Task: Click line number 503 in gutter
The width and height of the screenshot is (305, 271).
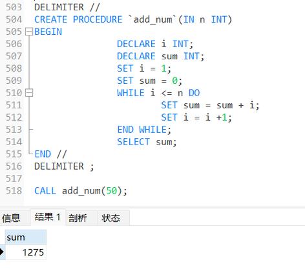Action: tap(14, 7)
